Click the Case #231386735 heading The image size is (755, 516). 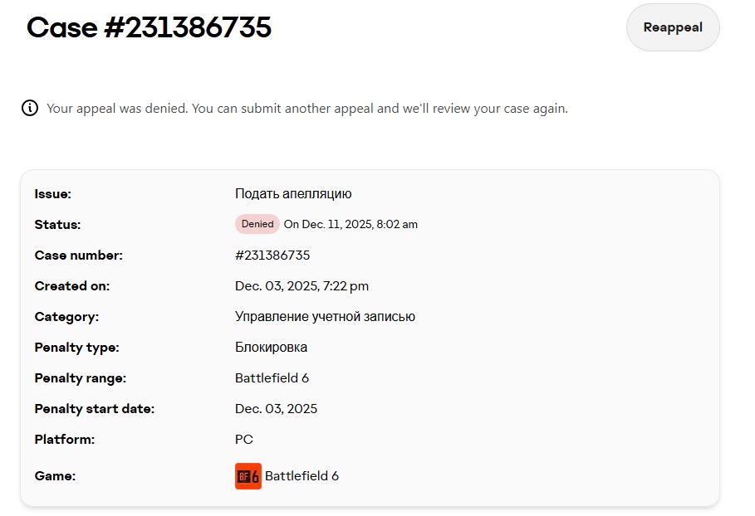tap(150, 27)
